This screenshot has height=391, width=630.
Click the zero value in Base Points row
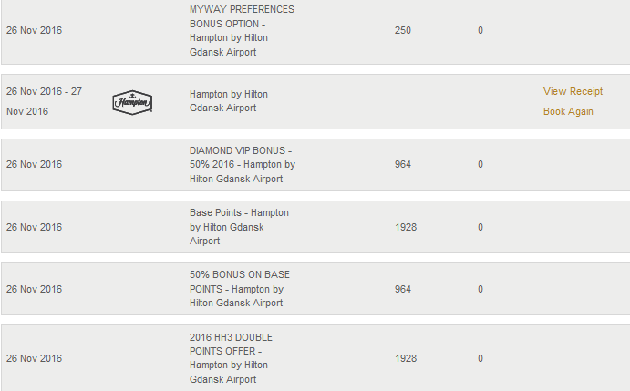[x=480, y=228]
